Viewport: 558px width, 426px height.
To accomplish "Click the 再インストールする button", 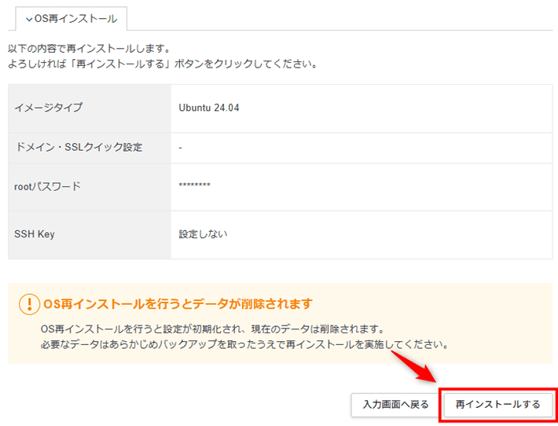I will point(497,404).
